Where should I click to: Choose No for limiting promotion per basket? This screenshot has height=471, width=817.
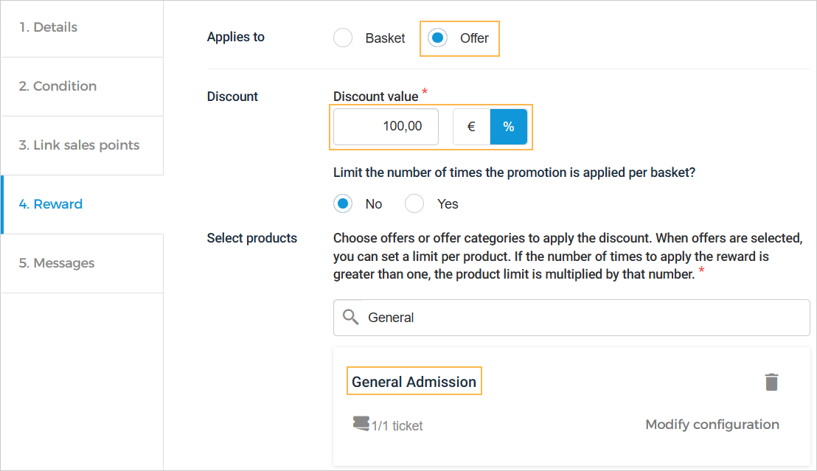pyautogui.click(x=343, y=203)
